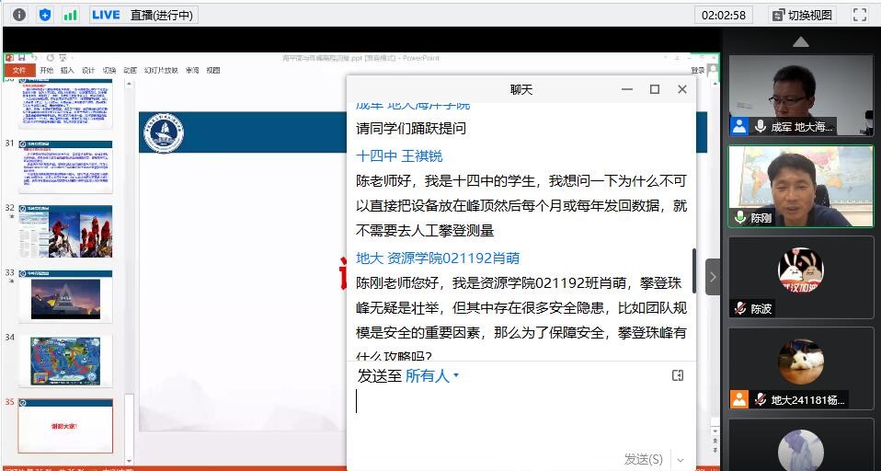Click PowerPoint's save icon in quick access
881x471 pixels.
pyautogui.click(x=21, y=58)
